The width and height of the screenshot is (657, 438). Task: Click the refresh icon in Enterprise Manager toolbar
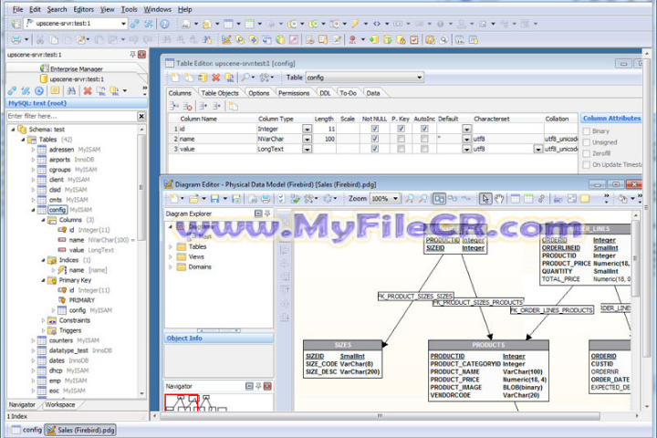click(39, 91)
